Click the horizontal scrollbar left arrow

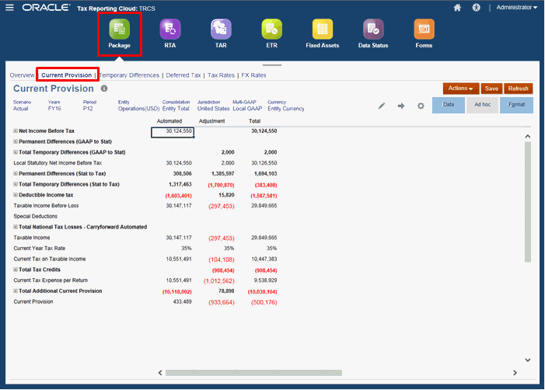pos(160,373)
